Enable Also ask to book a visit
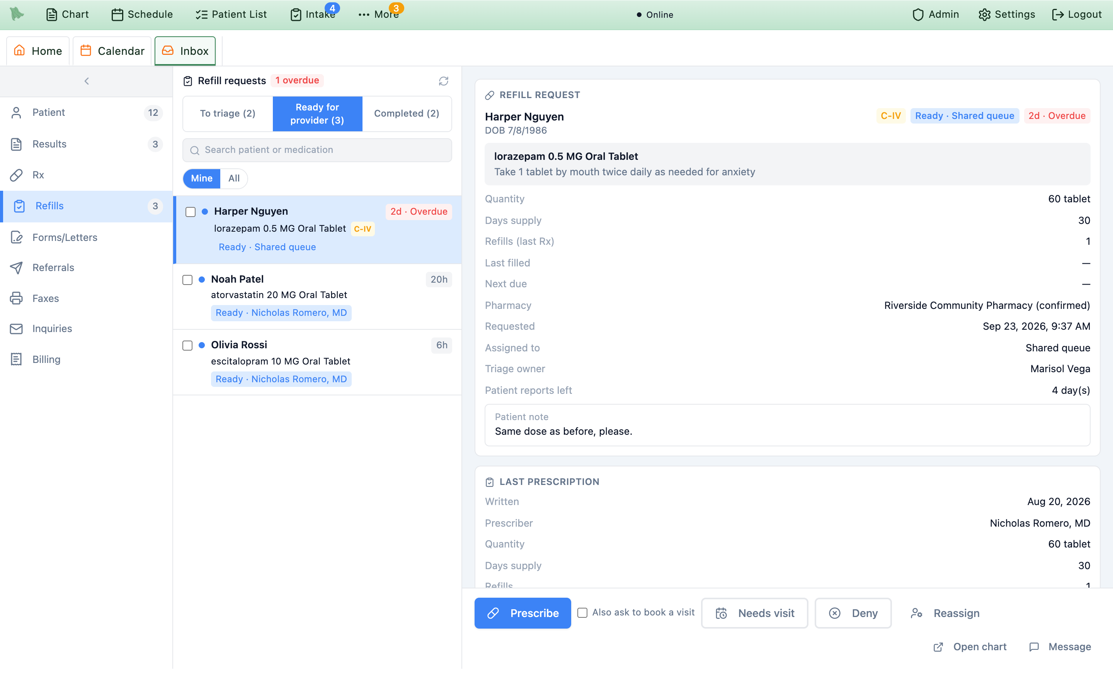Image resolution: width=1113 pixels, height=695 pixels. tap(582, 613)
